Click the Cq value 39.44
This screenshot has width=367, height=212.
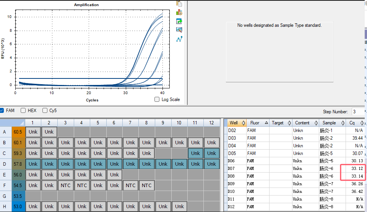[x=357, y=138]
